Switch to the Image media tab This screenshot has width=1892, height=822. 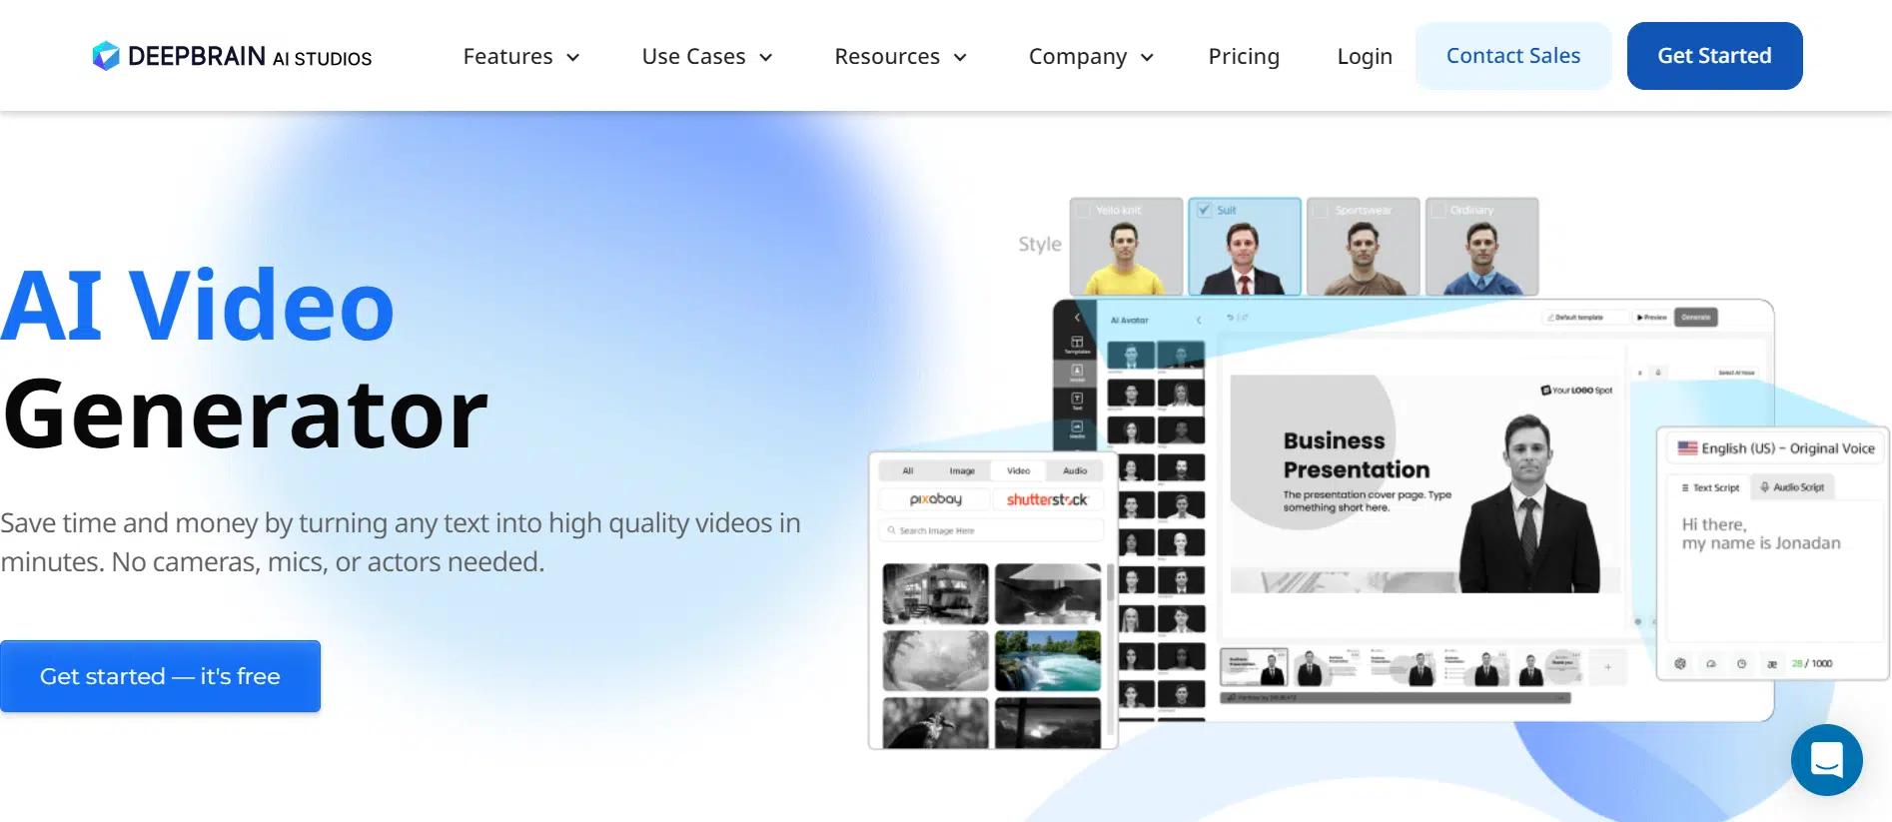[962, 470]
